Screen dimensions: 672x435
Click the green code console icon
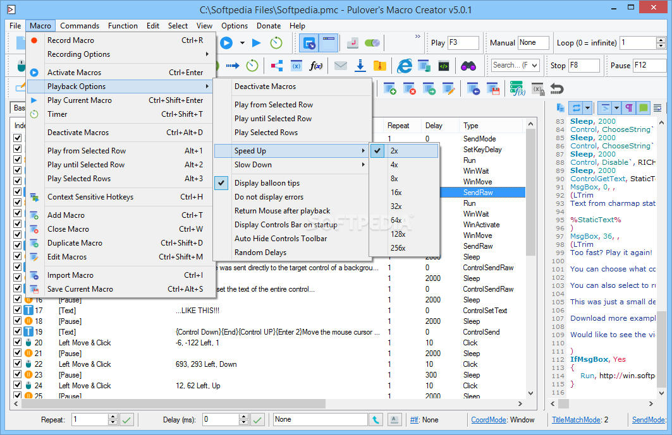pyautogui.click(x=444, y=66)
